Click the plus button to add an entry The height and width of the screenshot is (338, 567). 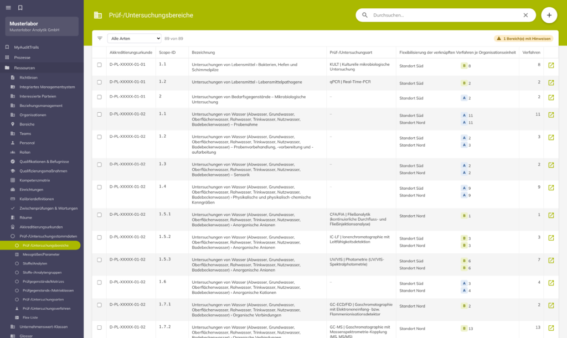(549, 15)
